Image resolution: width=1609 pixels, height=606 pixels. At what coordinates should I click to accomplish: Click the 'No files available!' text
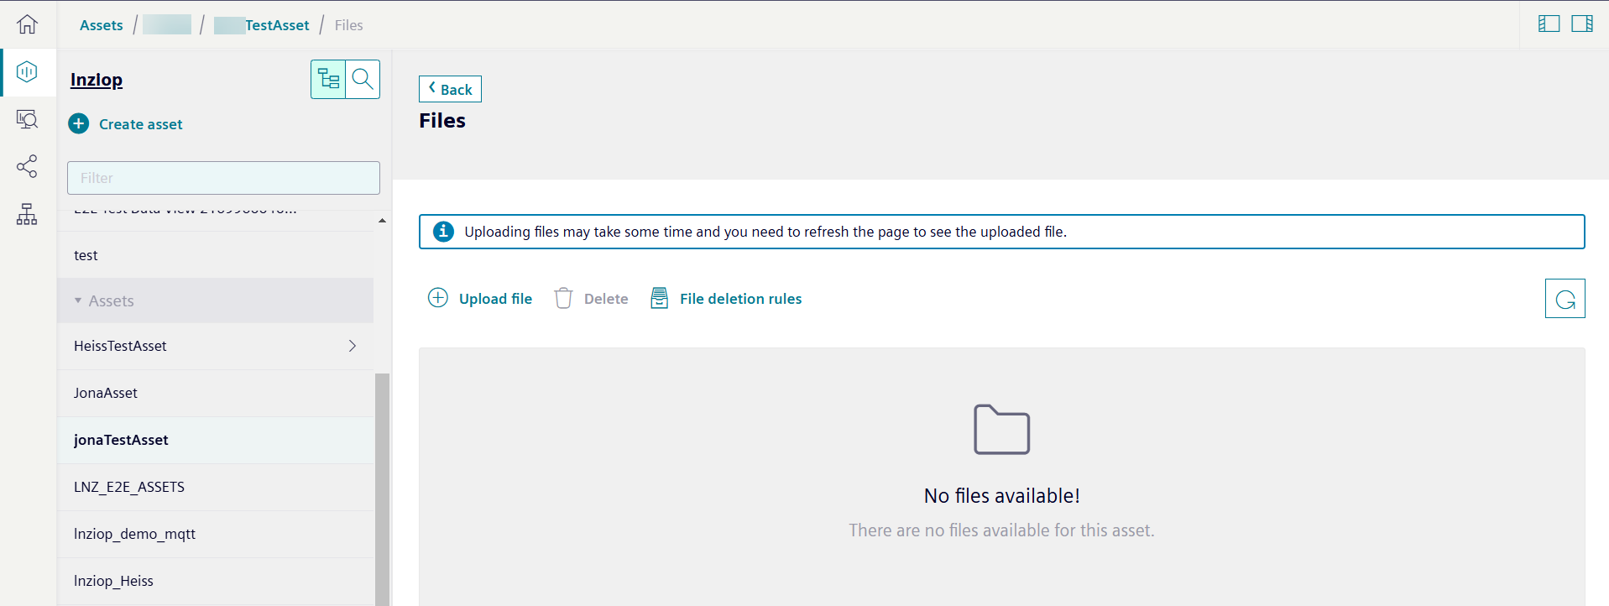coord(1001,496)
